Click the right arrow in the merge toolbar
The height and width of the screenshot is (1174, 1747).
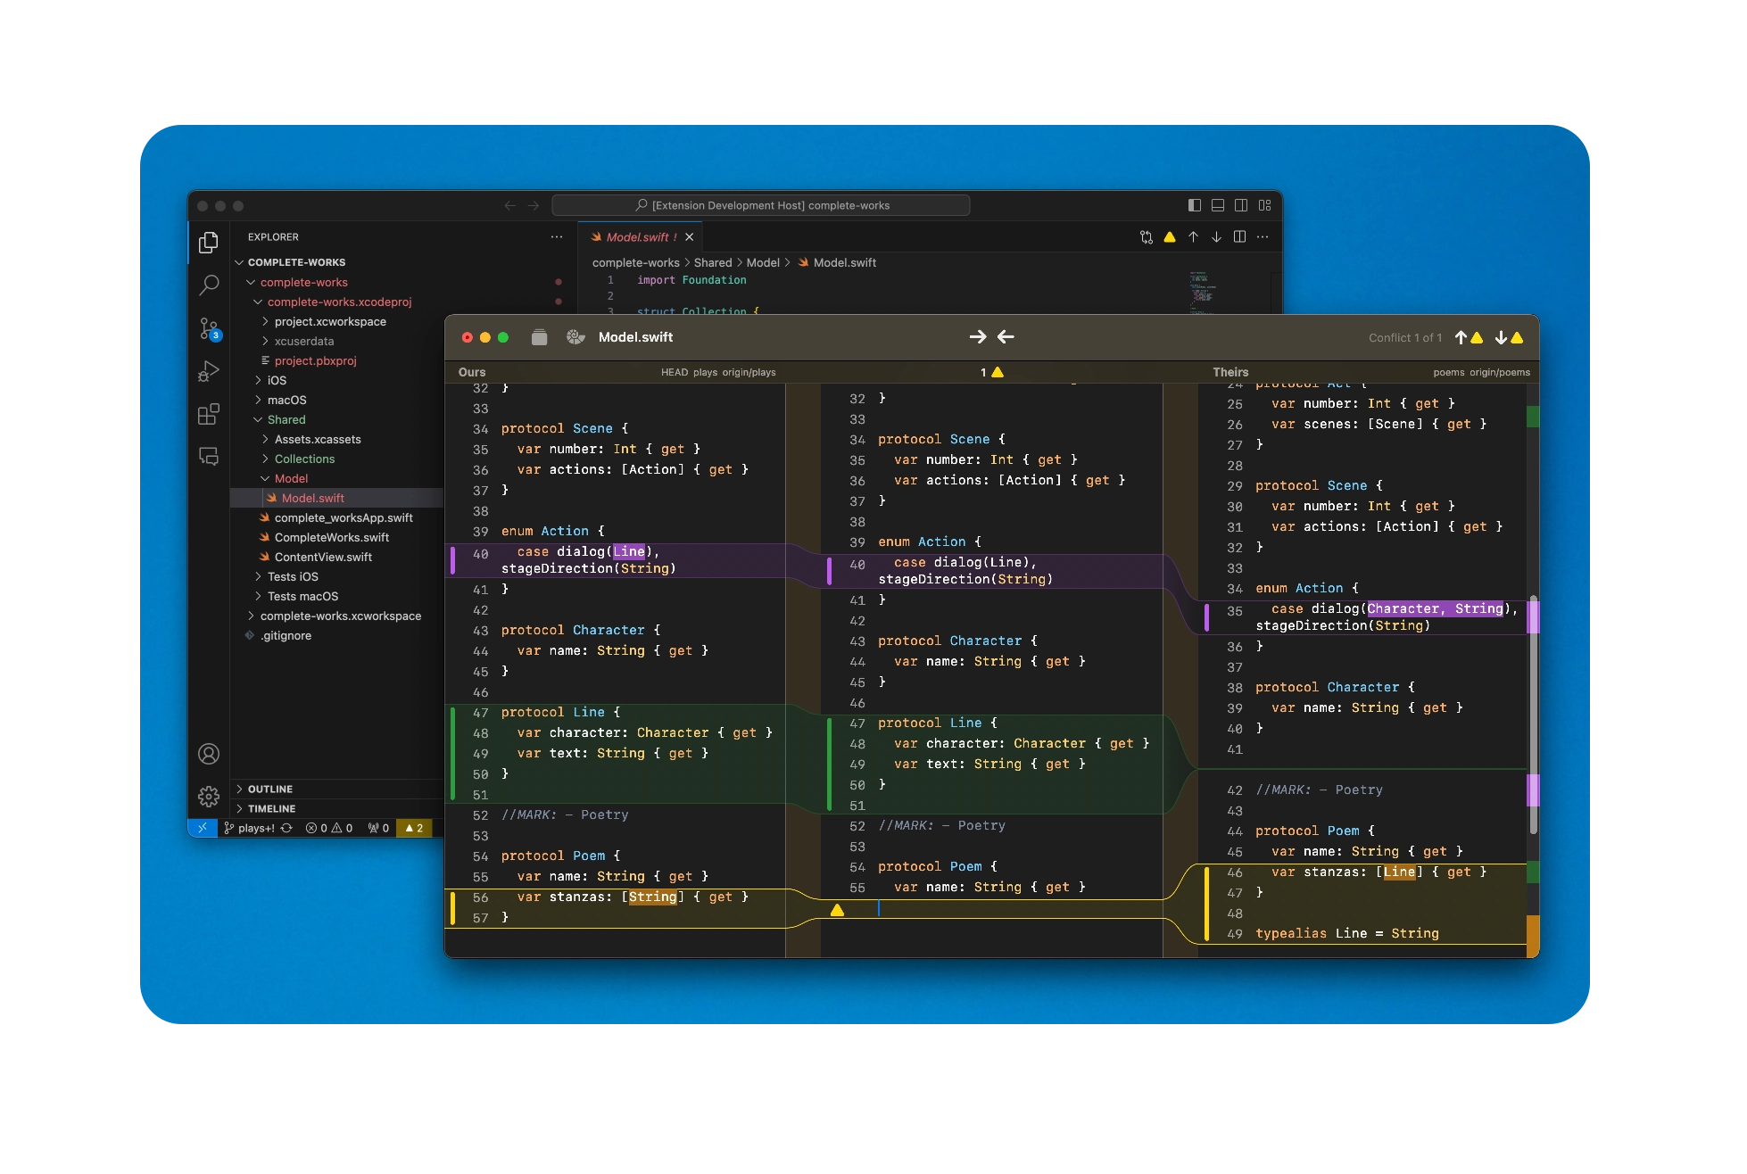click(x=978, y=337)
